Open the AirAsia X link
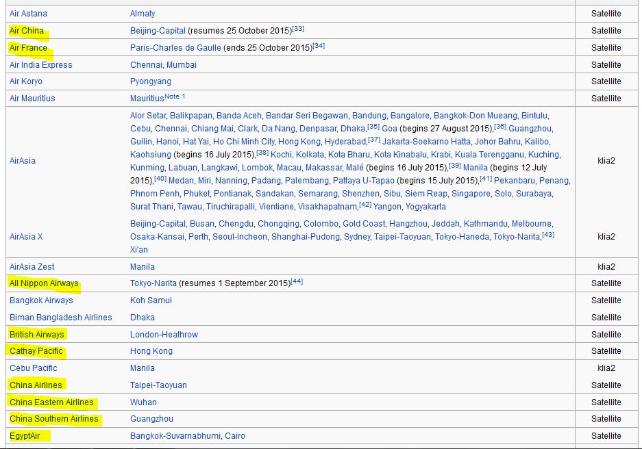 tap(26, 237)
